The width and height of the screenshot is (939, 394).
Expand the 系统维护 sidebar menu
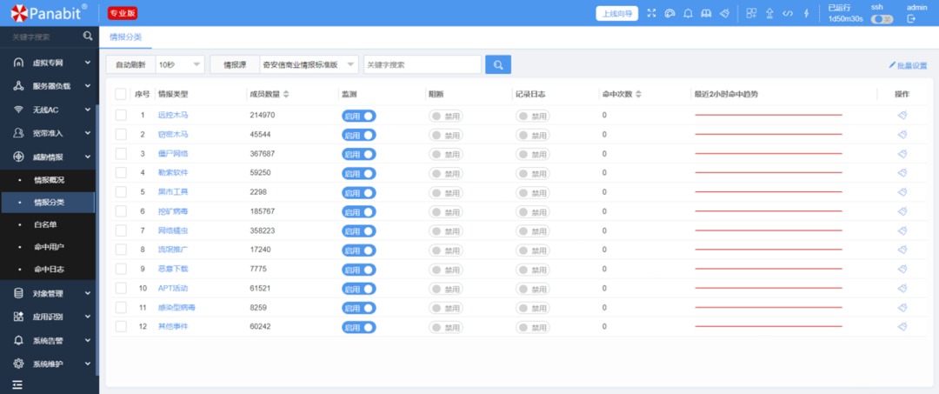click(49, 364)
